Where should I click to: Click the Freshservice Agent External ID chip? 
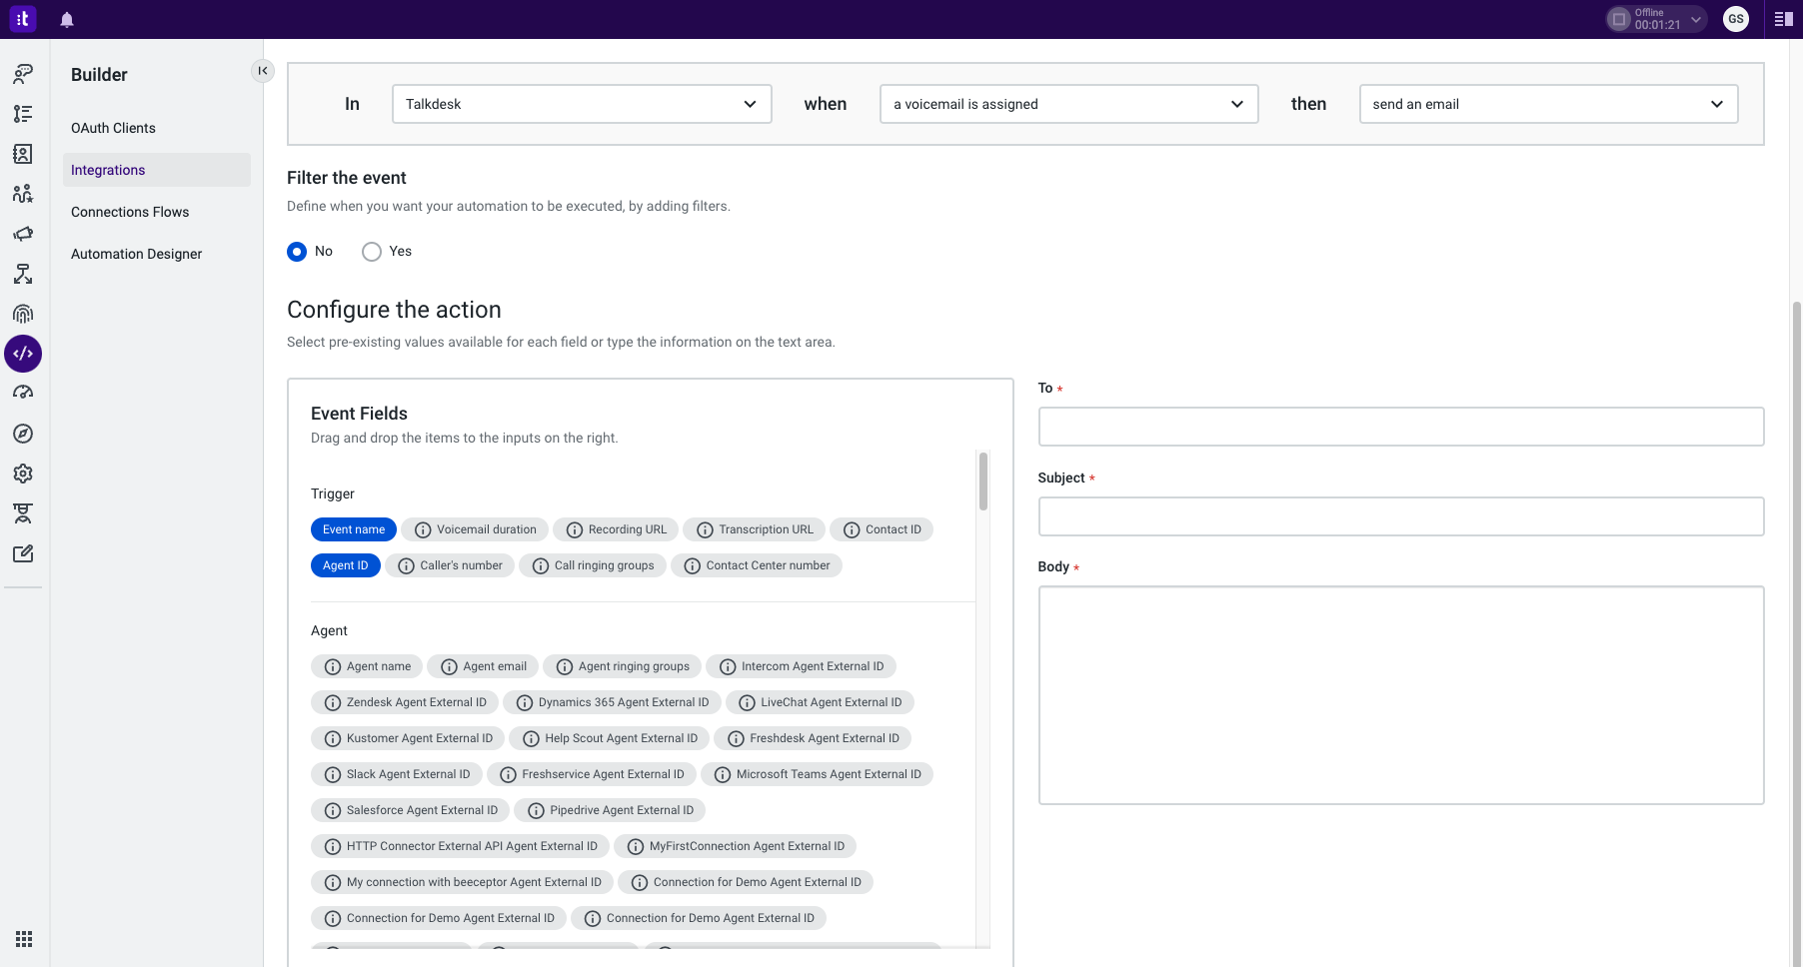592,774
